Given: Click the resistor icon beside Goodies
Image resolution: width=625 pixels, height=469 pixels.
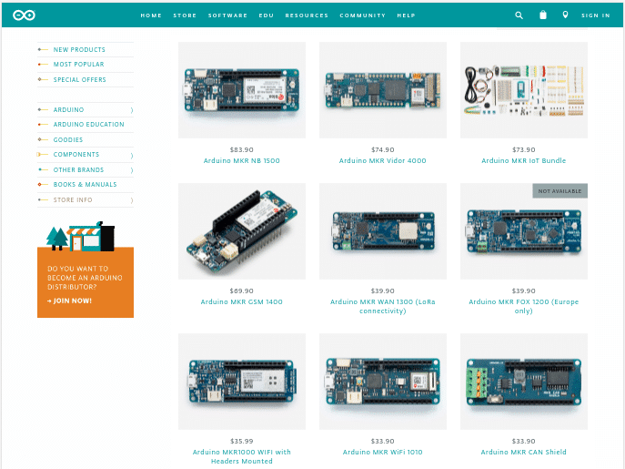Looking at the screenshot, I should (43, 140).
